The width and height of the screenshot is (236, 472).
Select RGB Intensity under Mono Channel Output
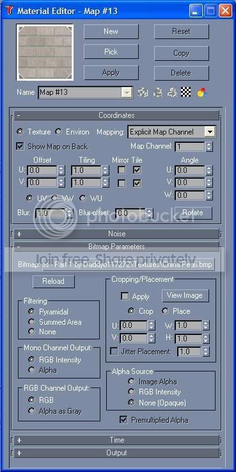point(31,359)
